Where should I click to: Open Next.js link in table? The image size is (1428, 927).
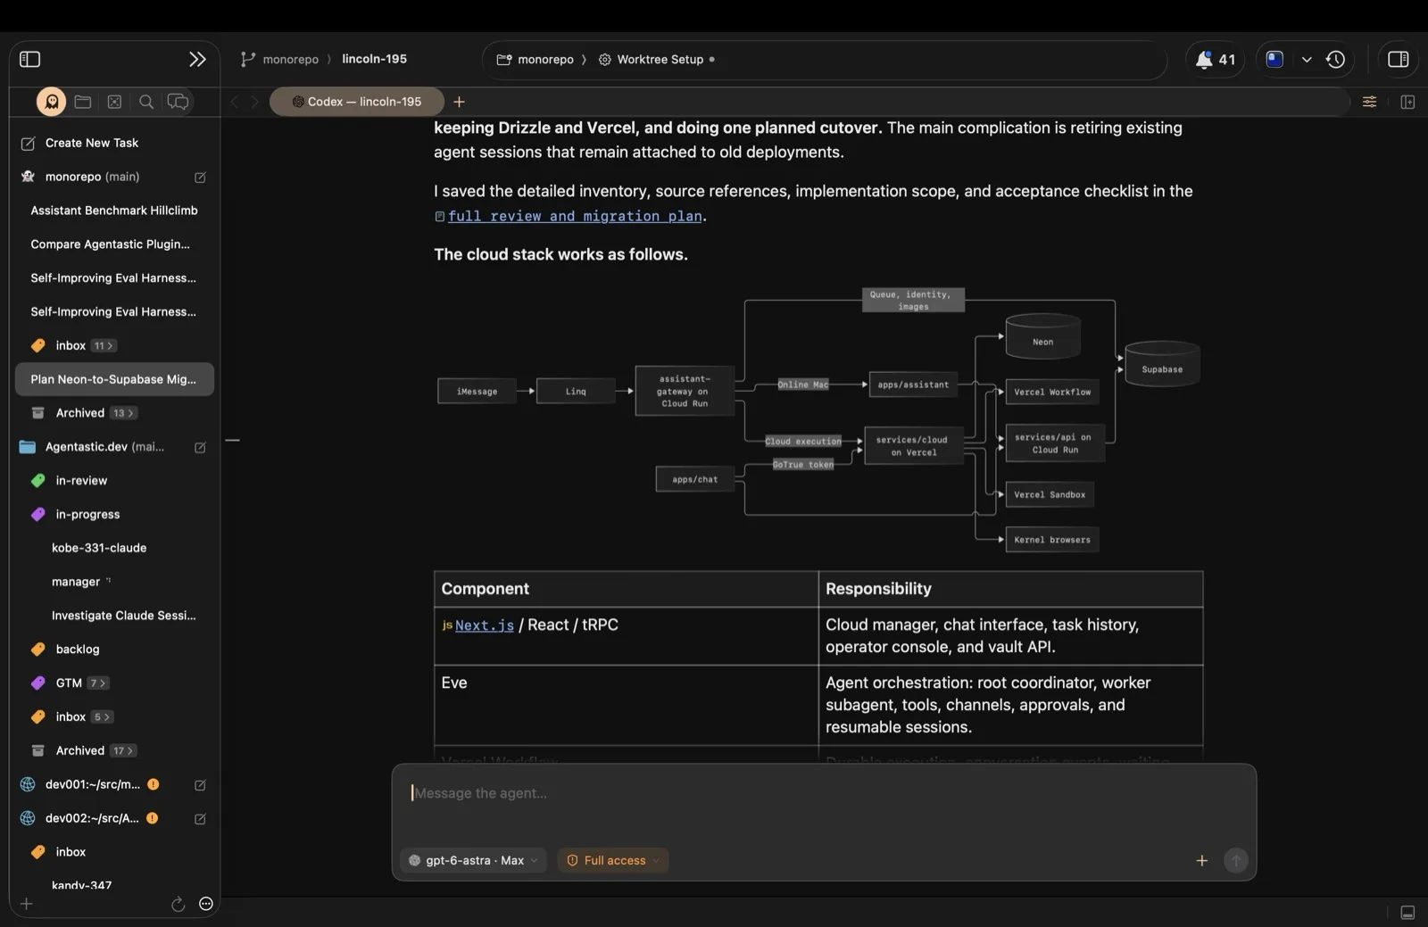(484, 625)
